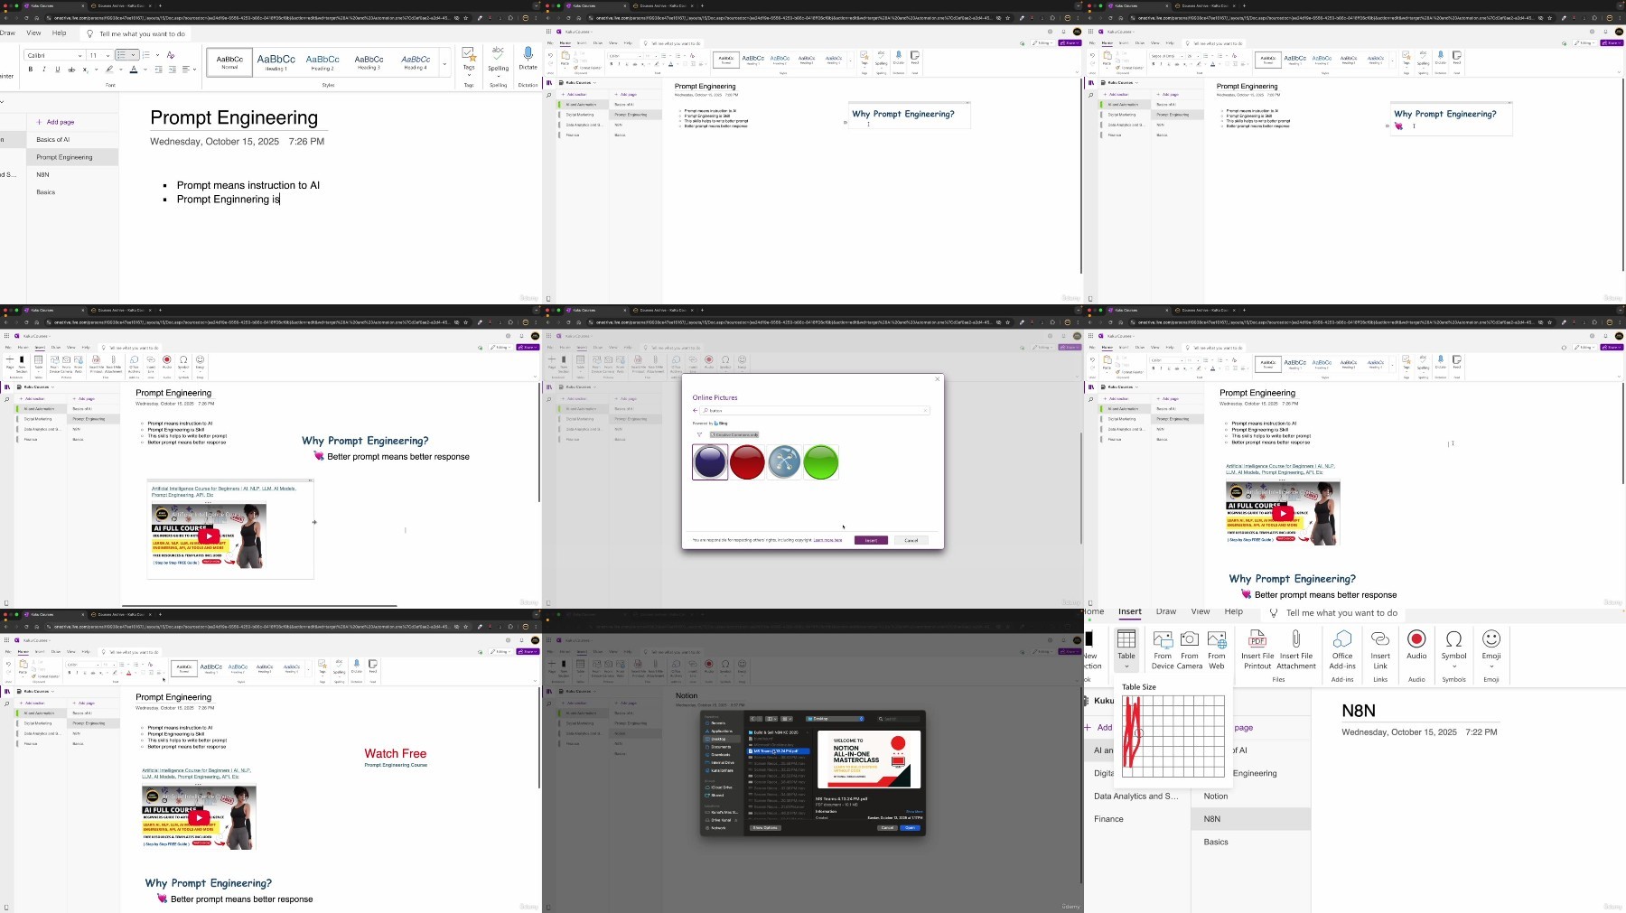
Task: Click Add page in the enlarged Prompt Engineering view
Action: [56, 122]
